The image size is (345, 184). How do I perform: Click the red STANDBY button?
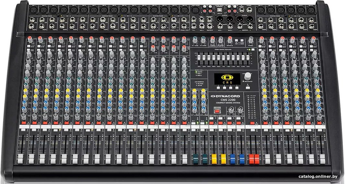[217, 111]
